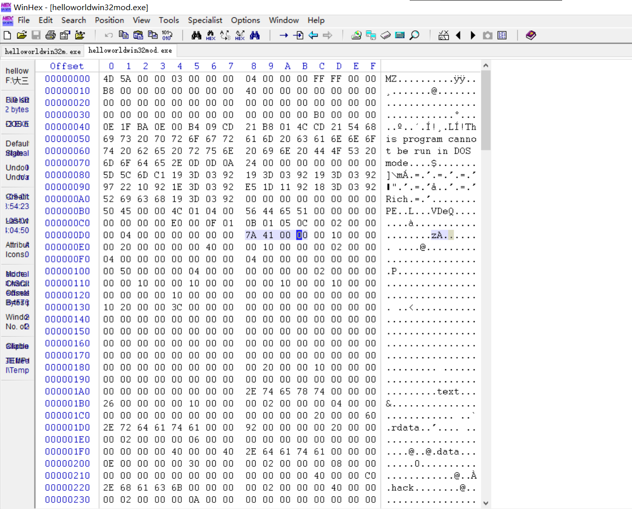Image resolution: width=632 pixels, height=509 pixels.
Task: Click the magnifying glass Analyze icon
Action: (x=414, y=35)
